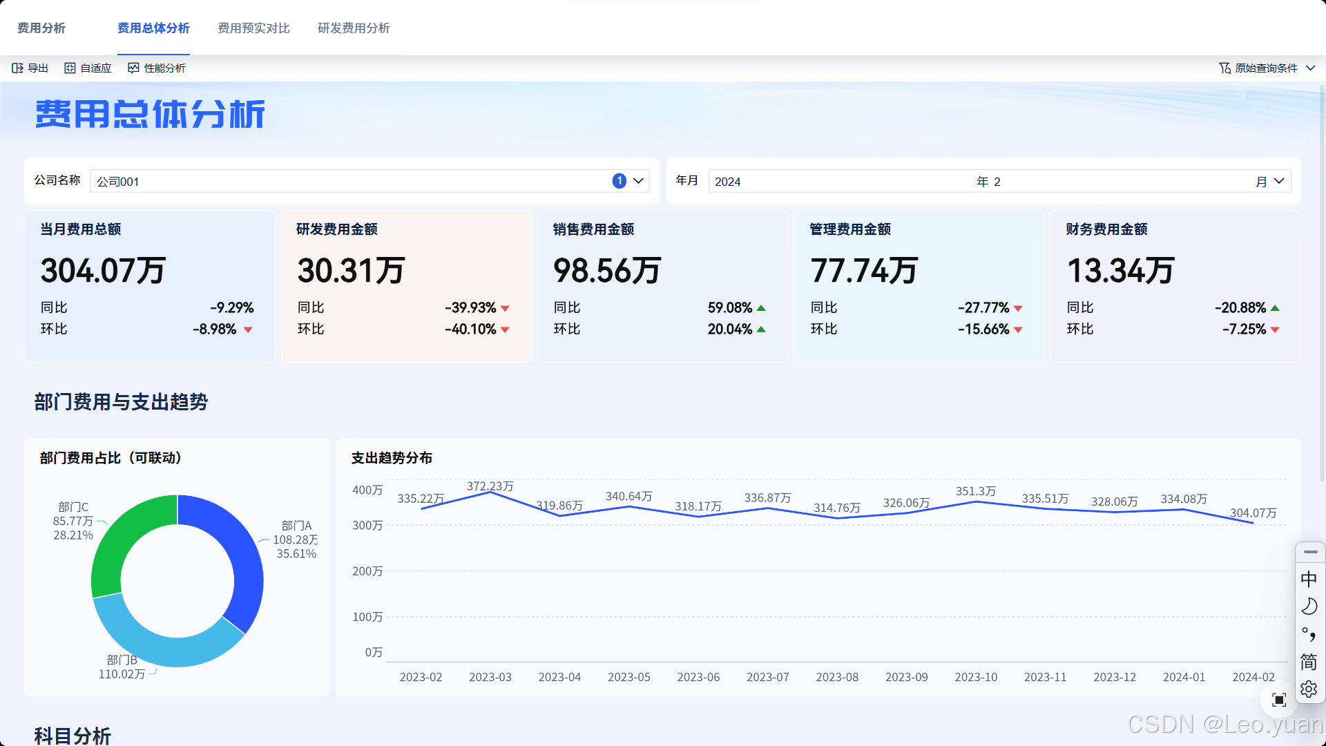Viewport: 1326px width, 746px height.
Task: Click the settings gear on IME bar
Action: 1309,689
